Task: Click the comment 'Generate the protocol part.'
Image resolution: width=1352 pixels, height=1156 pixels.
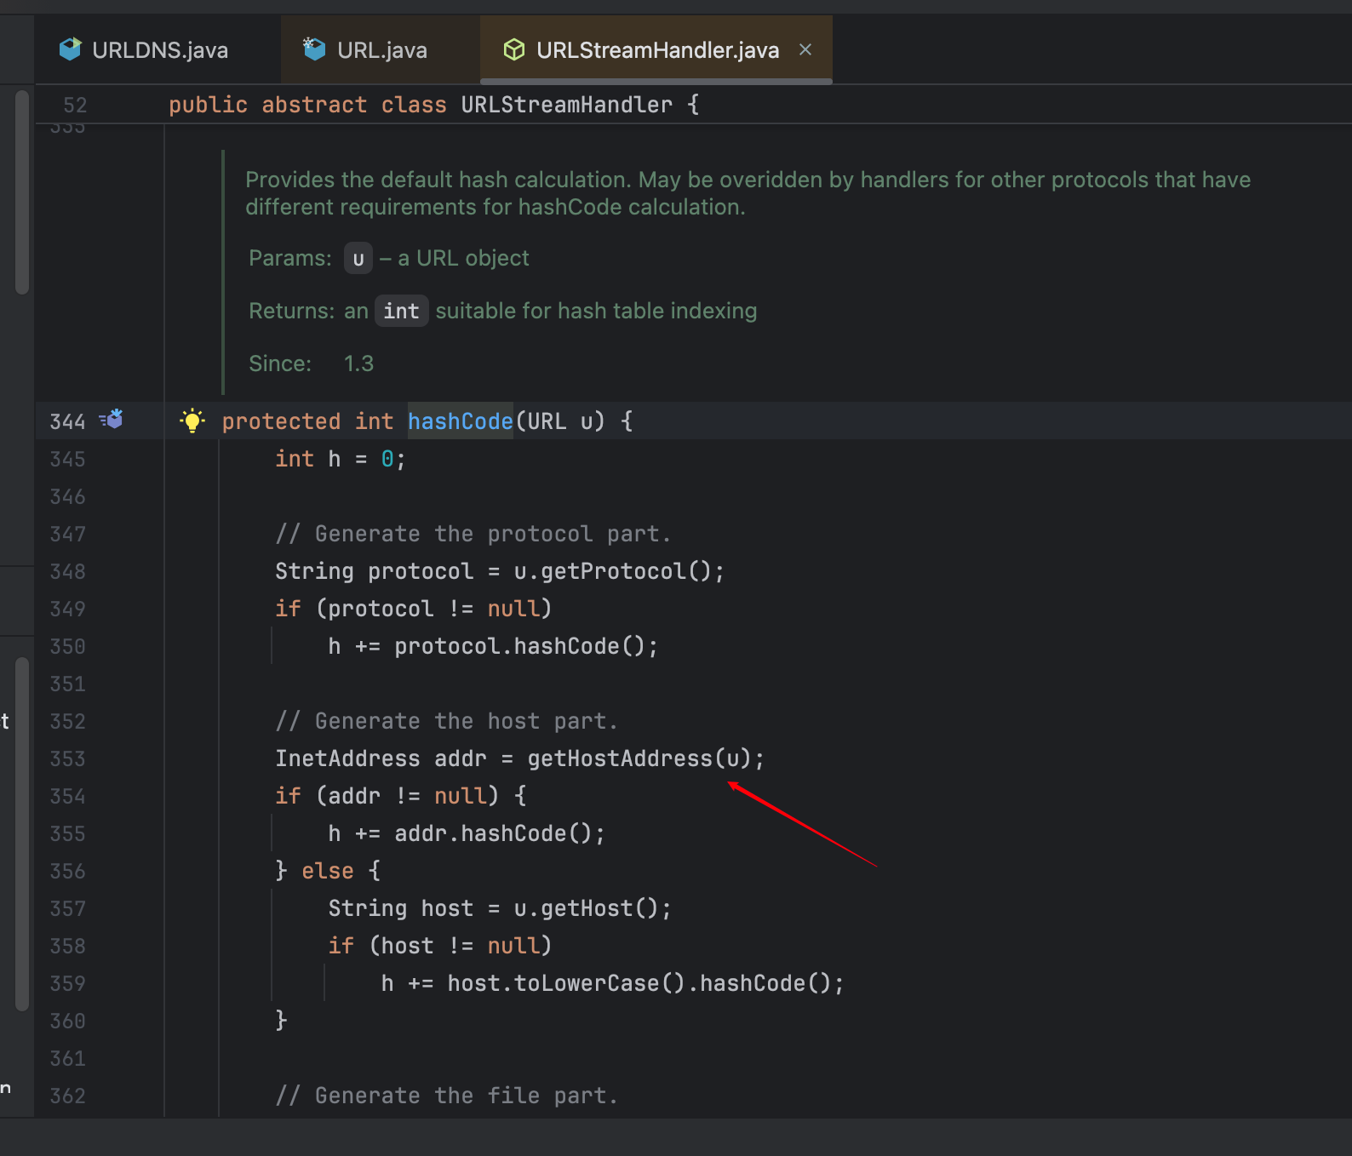Action: point(473,534)
